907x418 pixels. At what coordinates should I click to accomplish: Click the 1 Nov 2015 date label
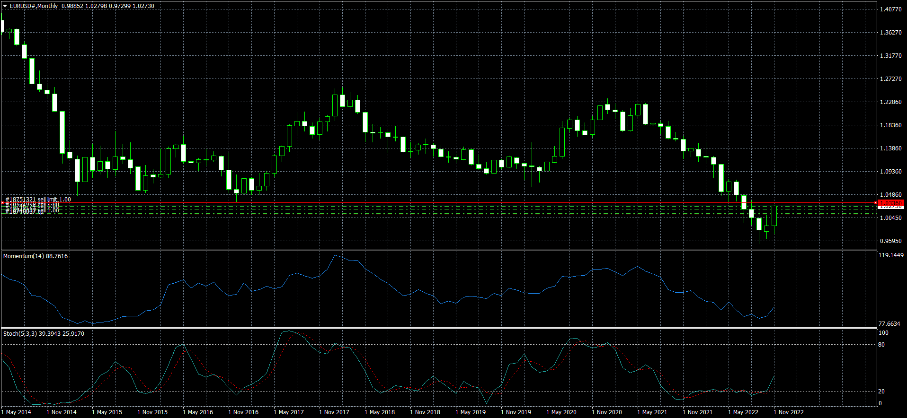point(152,412)
